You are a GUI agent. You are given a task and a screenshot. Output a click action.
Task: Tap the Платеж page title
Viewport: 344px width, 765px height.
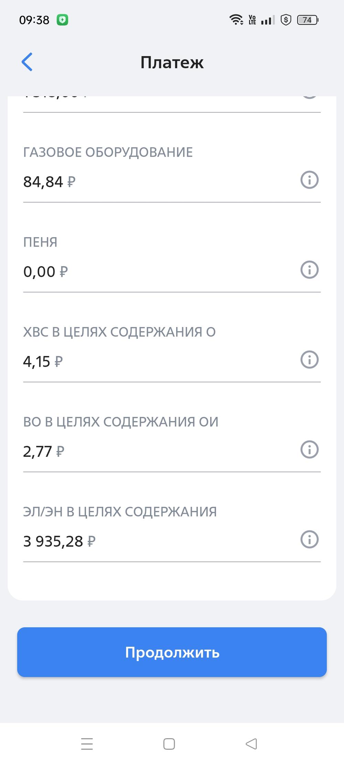coord(172,62)
